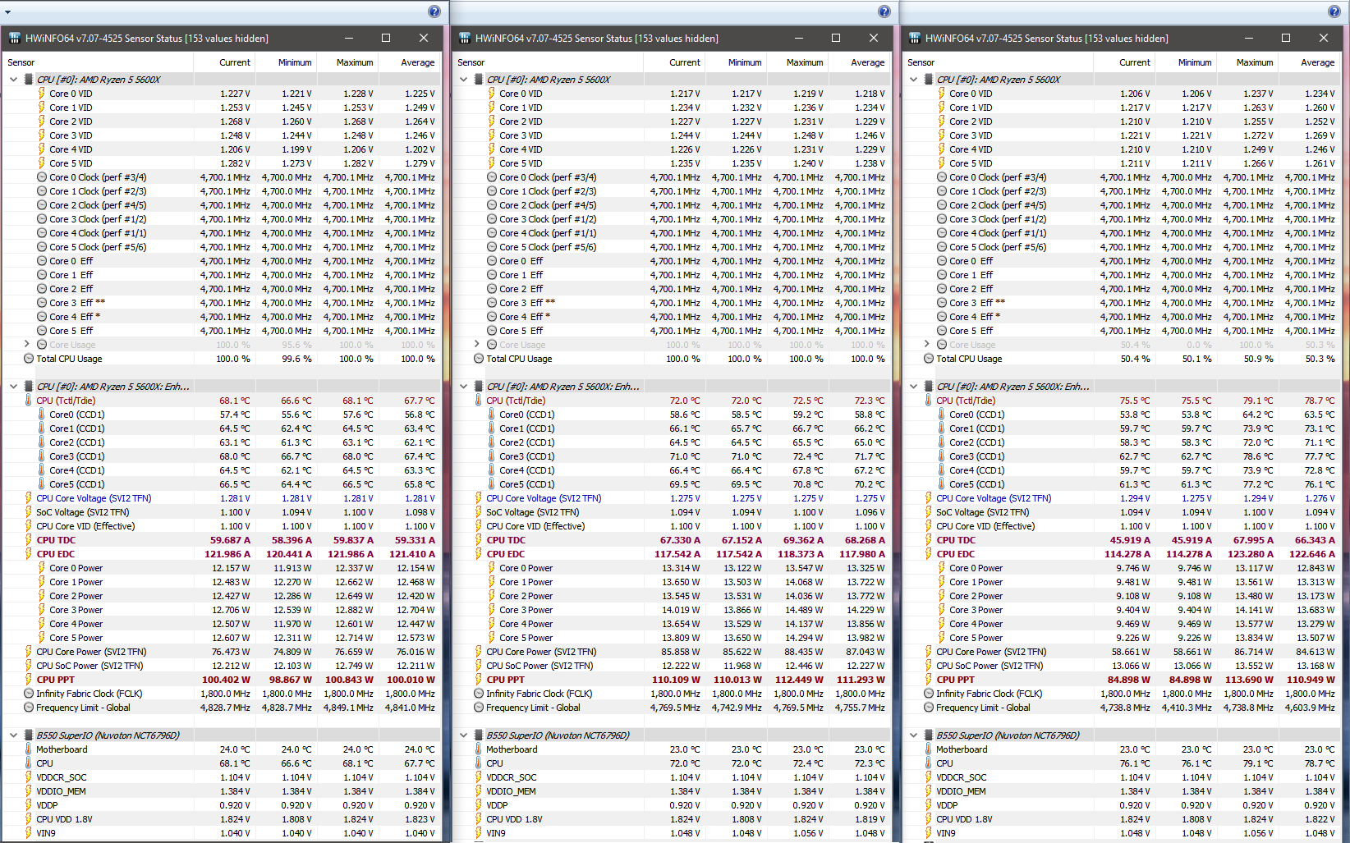Click the lightning icon beside CPU TDC in left window
The height and width of the screenshot is (843, 1350).
click(29, 540)
